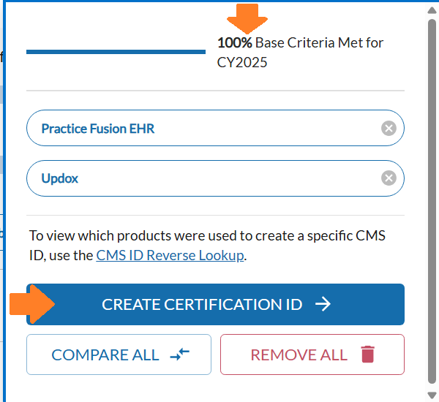Click the blue base criteria progress bar
Screen dimensions: 439x402
[x=116, y=52]
